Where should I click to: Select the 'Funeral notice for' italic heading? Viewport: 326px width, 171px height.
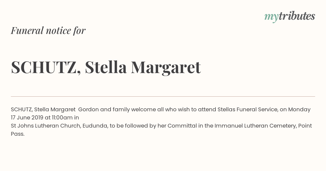(48, 31)
